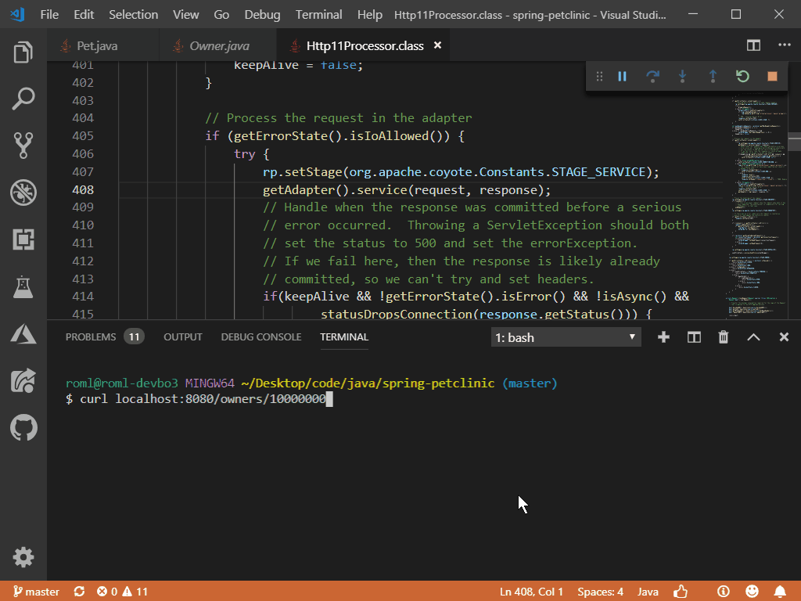Screen dimensions: 801x601
Task: Toggle terminal panel size with chevron up
Action: coord(753,337)
